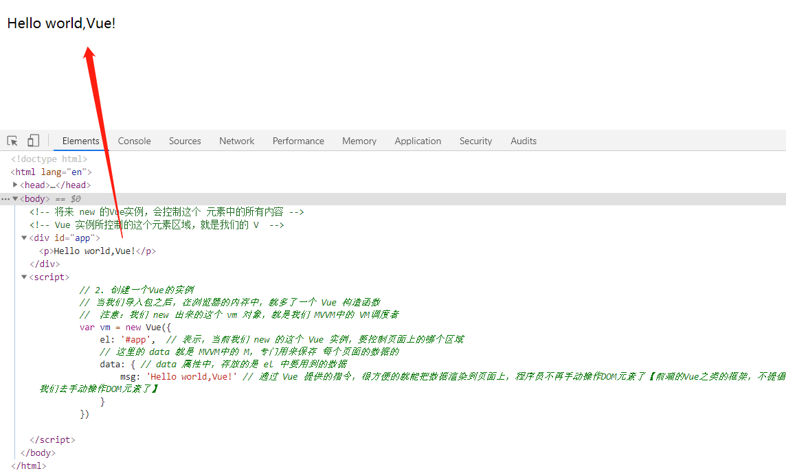Click the first comment line starting '将来 new'
Viewport: 786px width, 471px height.
pos(166,212)
